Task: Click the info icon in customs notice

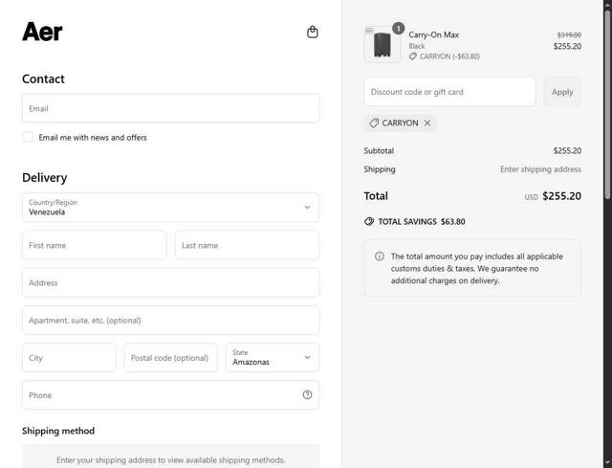Action: (380, 256)
